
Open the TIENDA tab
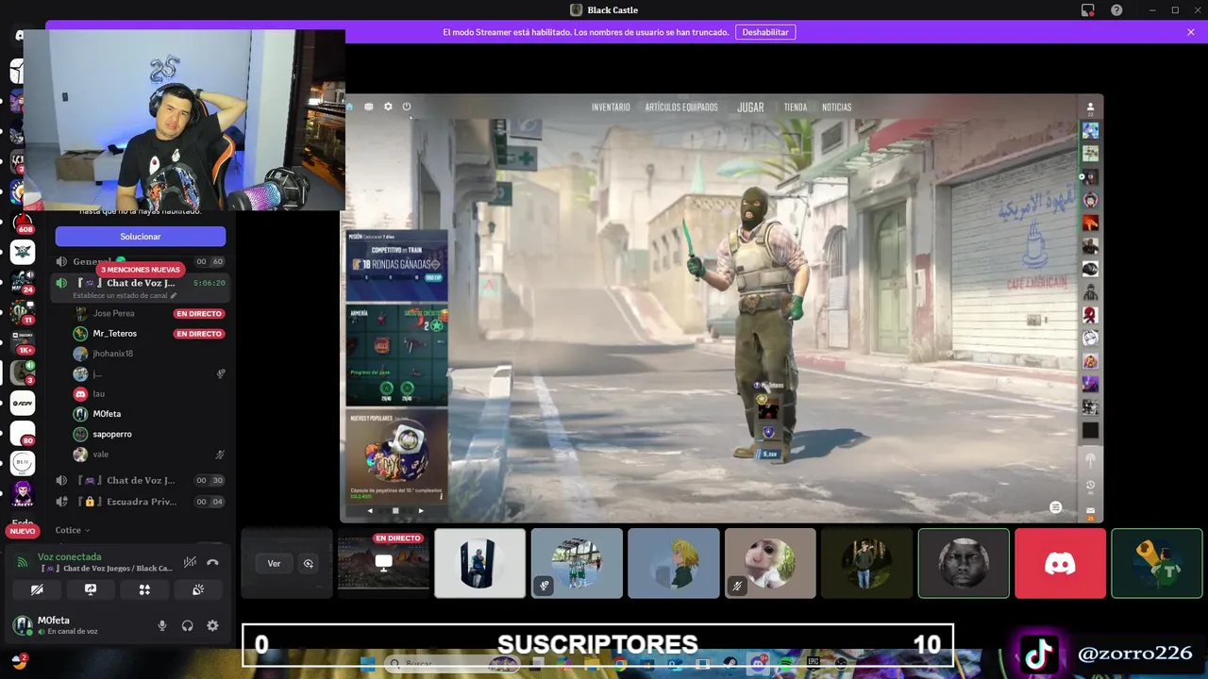tap(796, 108)
